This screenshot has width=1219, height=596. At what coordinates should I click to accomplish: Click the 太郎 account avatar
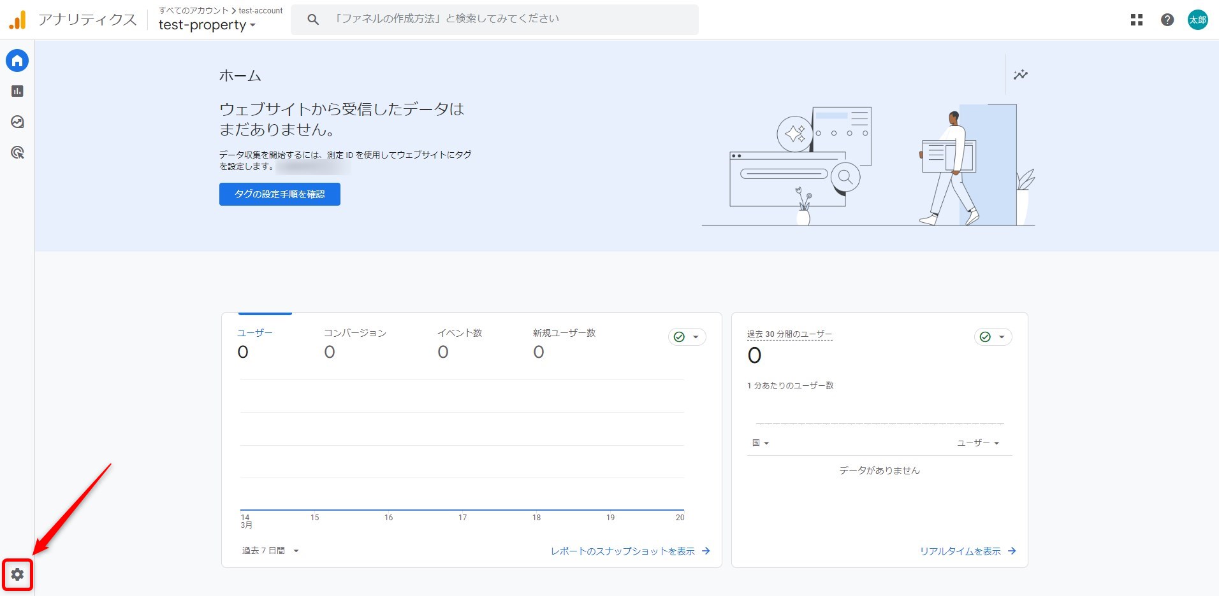[x=1197, y=20]
